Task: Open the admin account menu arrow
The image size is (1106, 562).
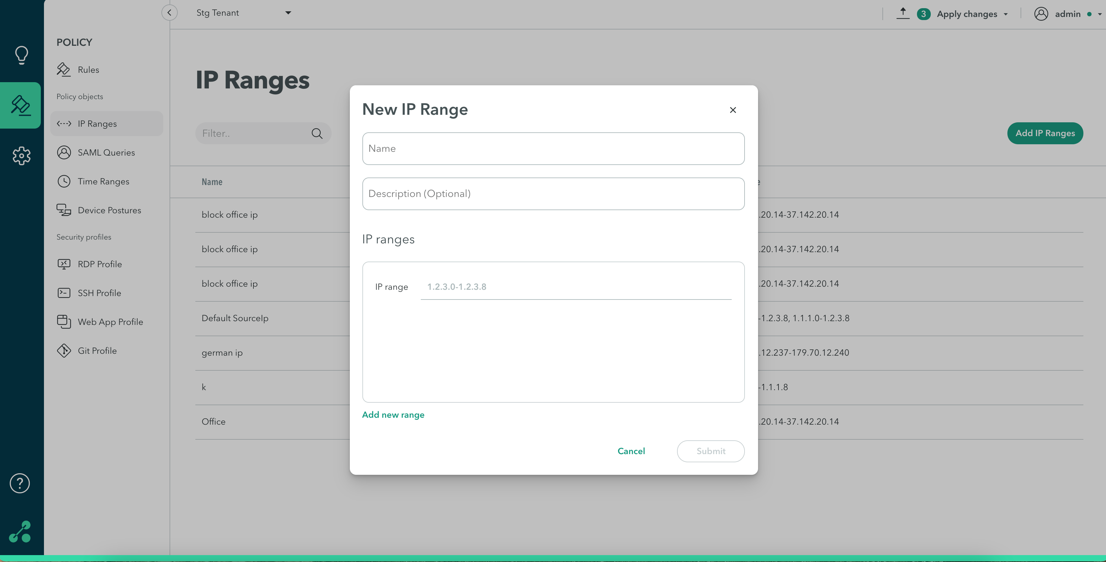Action: tap(1099, 14)
